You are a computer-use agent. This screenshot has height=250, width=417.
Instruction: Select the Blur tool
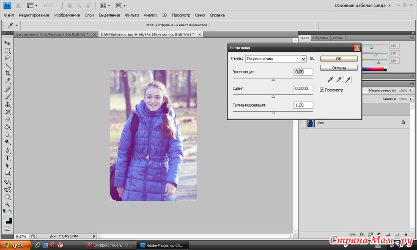tap(7, 135)
